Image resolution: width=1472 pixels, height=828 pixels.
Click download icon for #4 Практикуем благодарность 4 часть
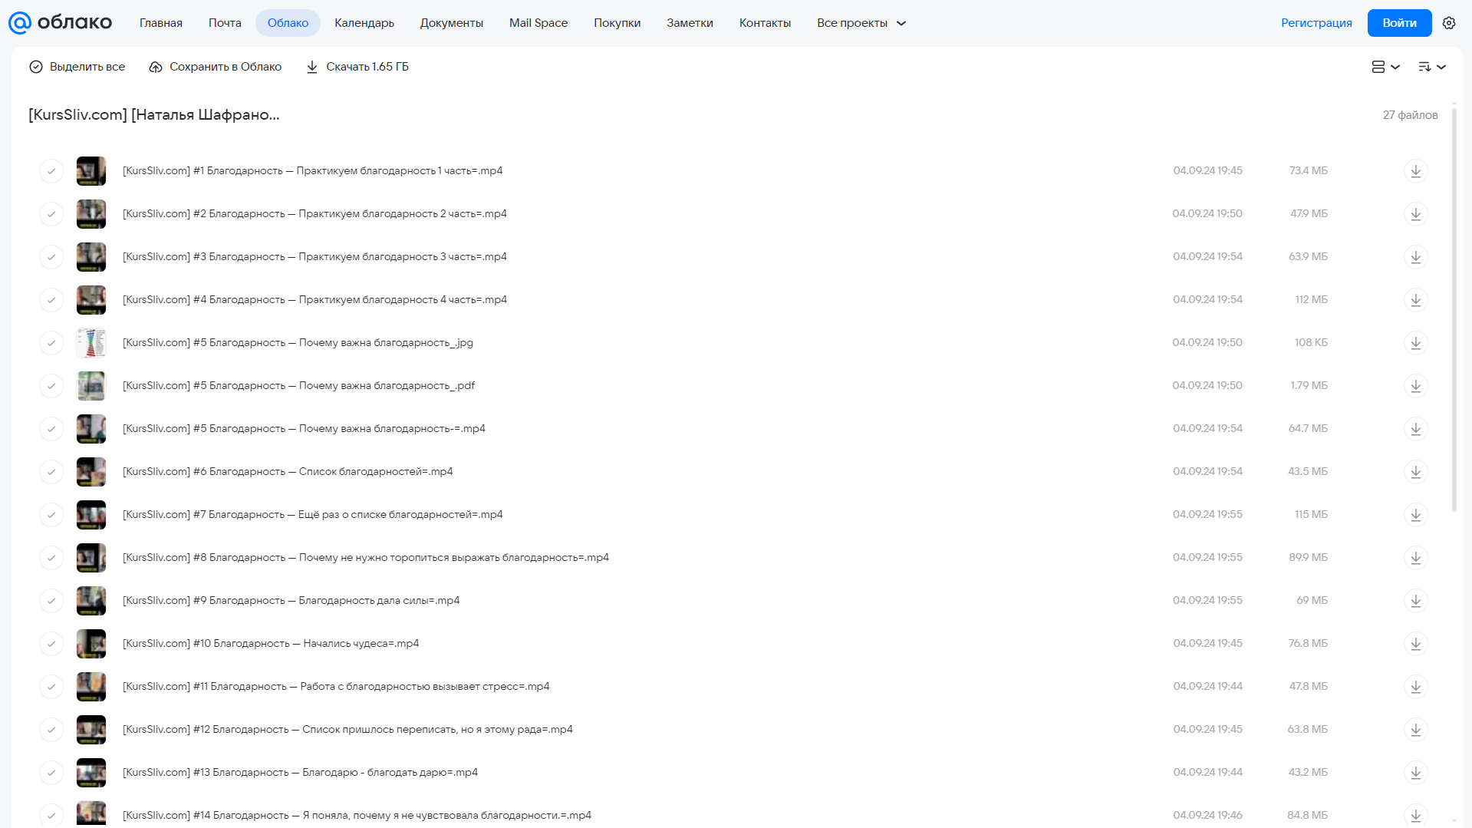pos(1415,300)
